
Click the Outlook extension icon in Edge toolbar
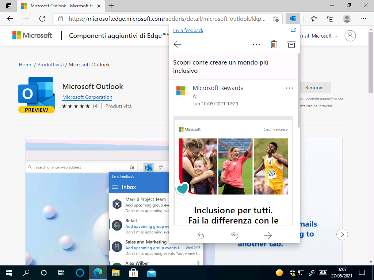[293, 19]
